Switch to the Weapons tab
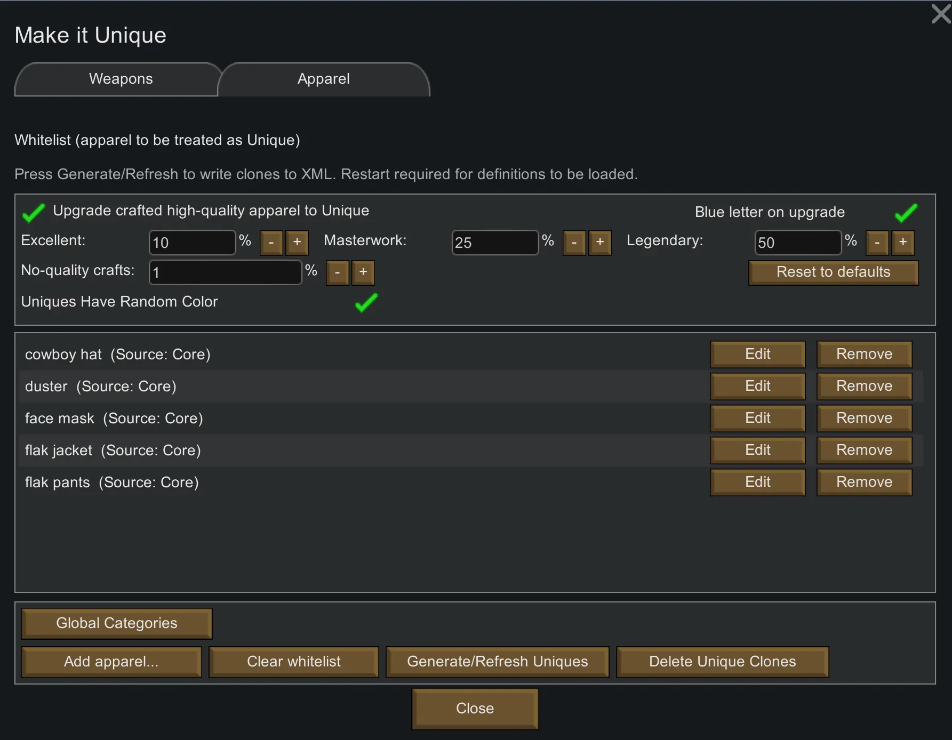The height and width of the screenshot is (740, 952). tap(121, 79)
